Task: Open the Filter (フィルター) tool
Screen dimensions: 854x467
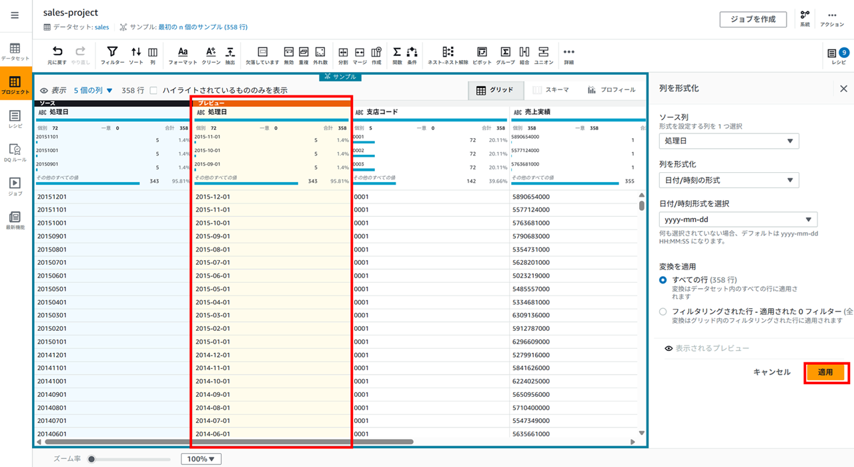Action: tap(112, 55)
